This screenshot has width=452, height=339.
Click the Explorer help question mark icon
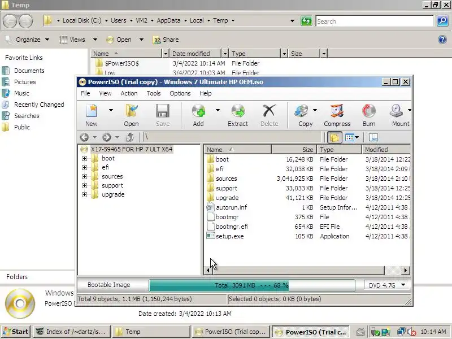pyautogui.click(x=442, y=40)
